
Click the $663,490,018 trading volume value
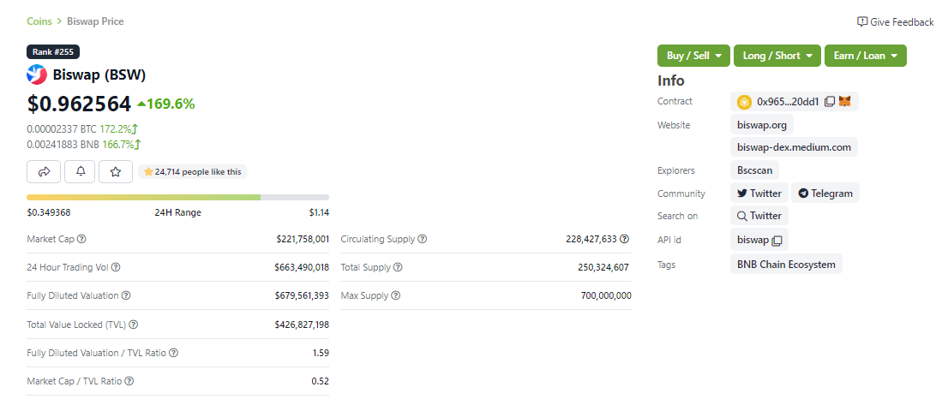(x=302, y=267)
